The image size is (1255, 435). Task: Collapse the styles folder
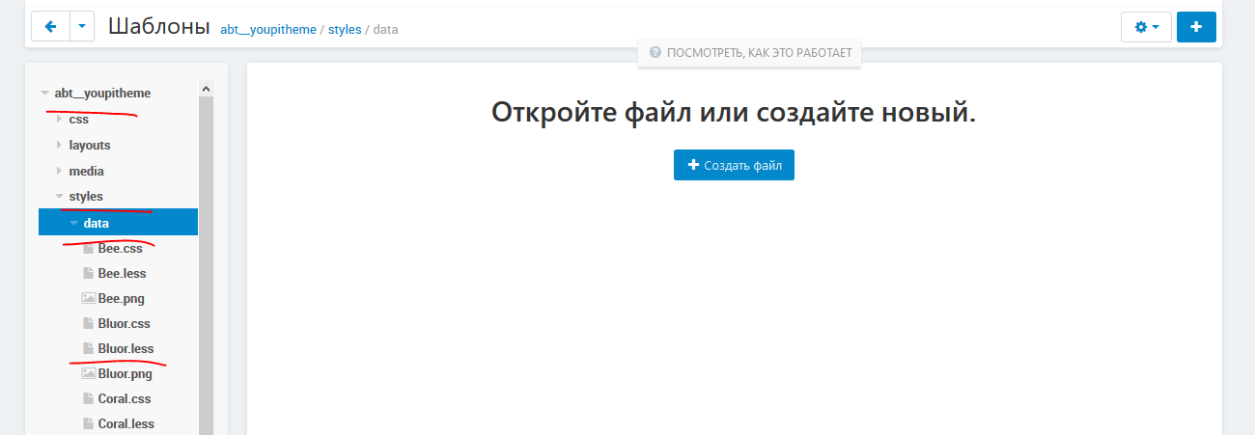tap(59, 197)
